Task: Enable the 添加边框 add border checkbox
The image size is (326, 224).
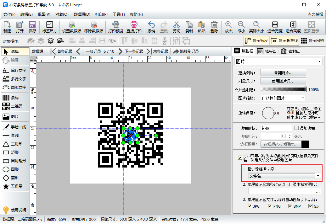Action: [297, 128]
